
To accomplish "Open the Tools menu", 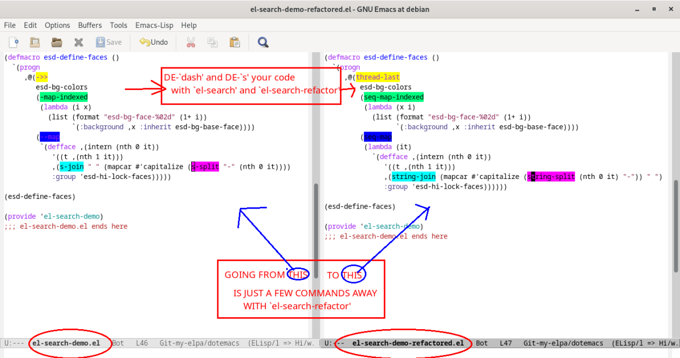I will 119,25.
